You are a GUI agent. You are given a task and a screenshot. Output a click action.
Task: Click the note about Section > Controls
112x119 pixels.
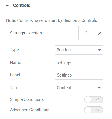pyautogui.click(x=51, y=20)
